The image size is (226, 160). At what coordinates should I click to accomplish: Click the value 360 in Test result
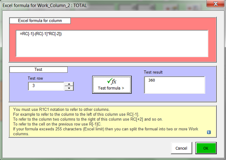tap(152, 80)
